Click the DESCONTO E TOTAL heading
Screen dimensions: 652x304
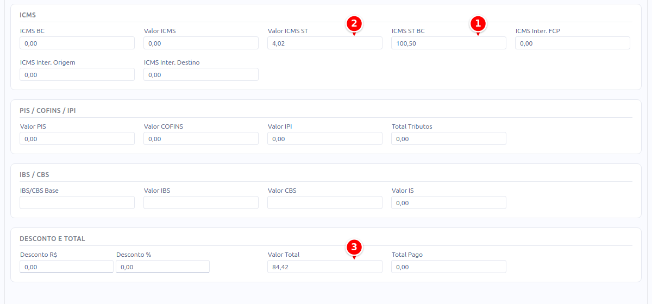tap(52, 238)
